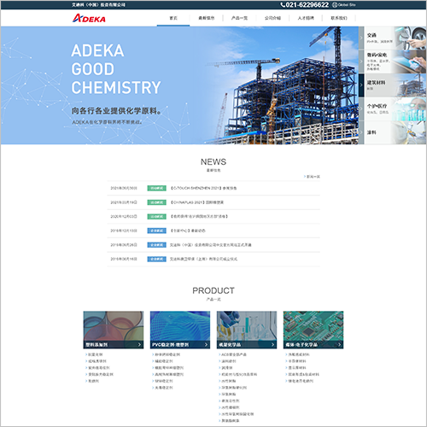Image resolution: width=427 pixels, height=427 pixels.
Task: Click the arrow on PVC稳定剂 product banner
Action: click(206, 344)
